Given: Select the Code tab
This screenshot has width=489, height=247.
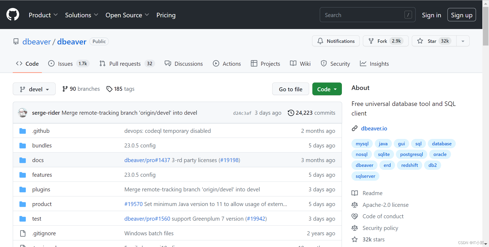Looking at the screenshot, I should point(27,64).
